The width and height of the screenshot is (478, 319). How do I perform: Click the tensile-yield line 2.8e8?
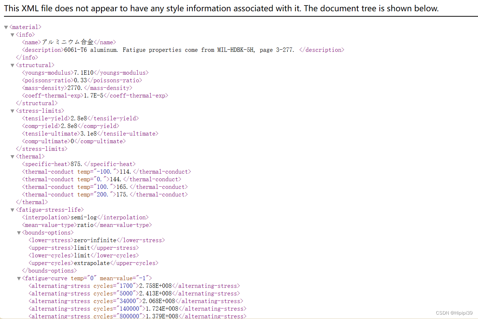(80, 119)
